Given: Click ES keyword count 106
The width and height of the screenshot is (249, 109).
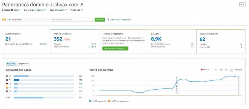Looking at the screenshot, I should pos(80,87).
